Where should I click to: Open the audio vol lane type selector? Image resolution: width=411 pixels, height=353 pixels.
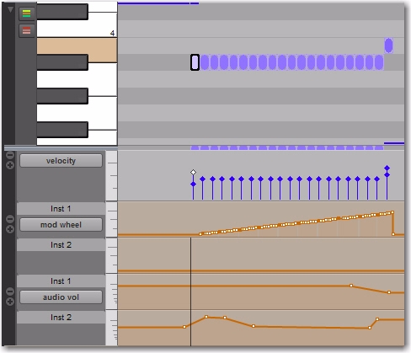pos(61,297)
